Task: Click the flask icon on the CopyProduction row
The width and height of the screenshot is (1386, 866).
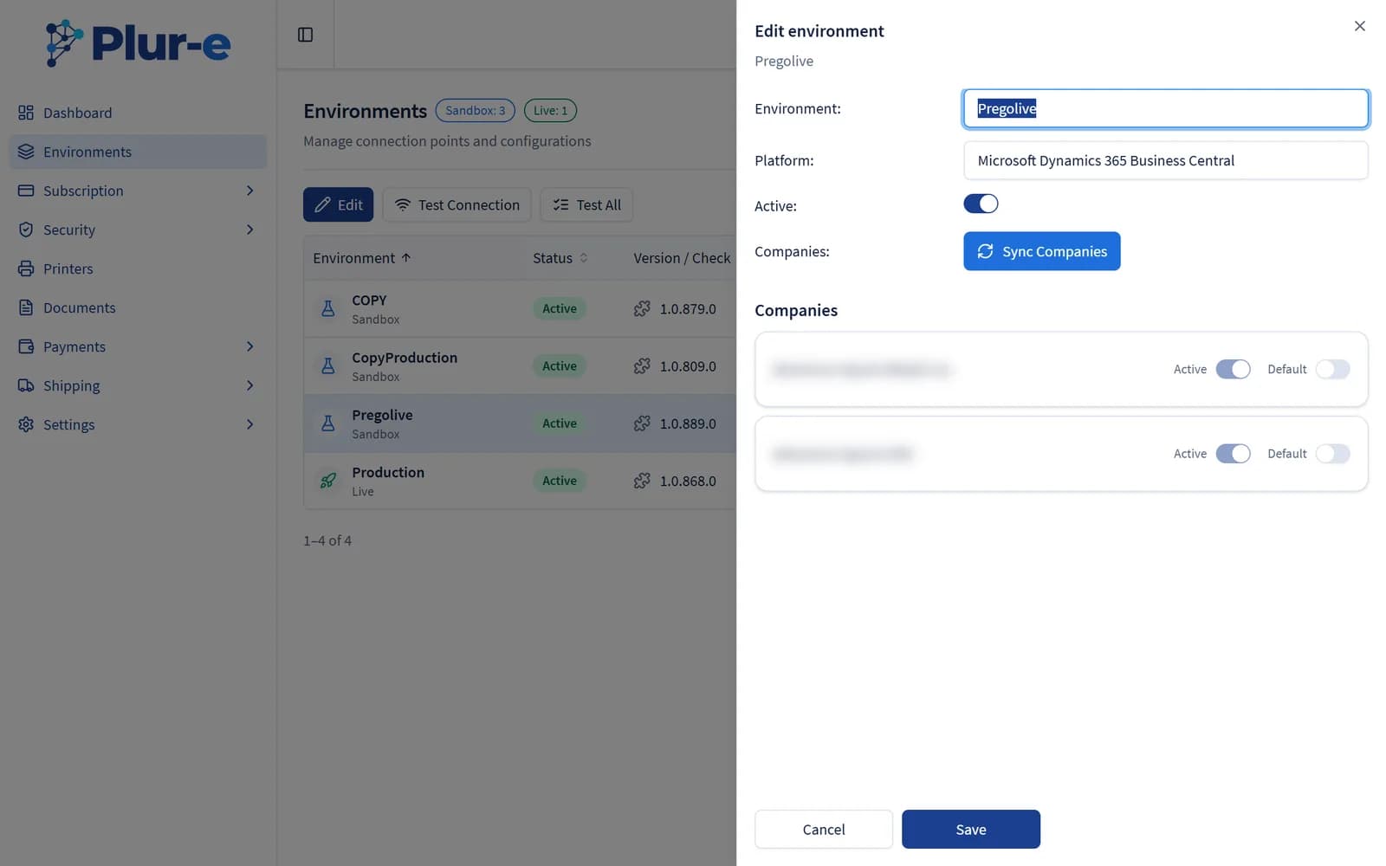Action: click(x=328, y=365)
